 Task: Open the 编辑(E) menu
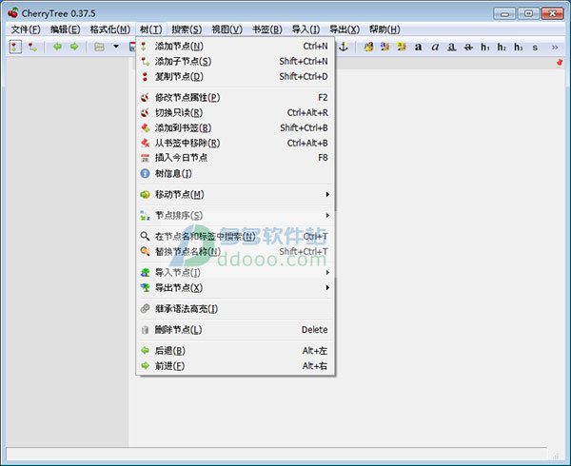click(x=65, y=29)
